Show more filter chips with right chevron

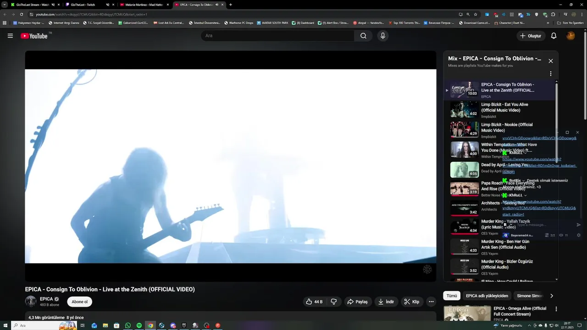click(x=551, y=296)
